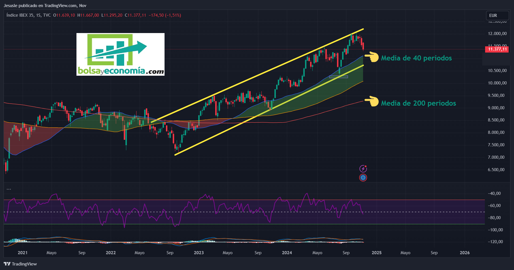This screenshot has width=514, height=270.
Task: Click the −120,00 oscillator scale label
Action: click(x=495, y=242)
